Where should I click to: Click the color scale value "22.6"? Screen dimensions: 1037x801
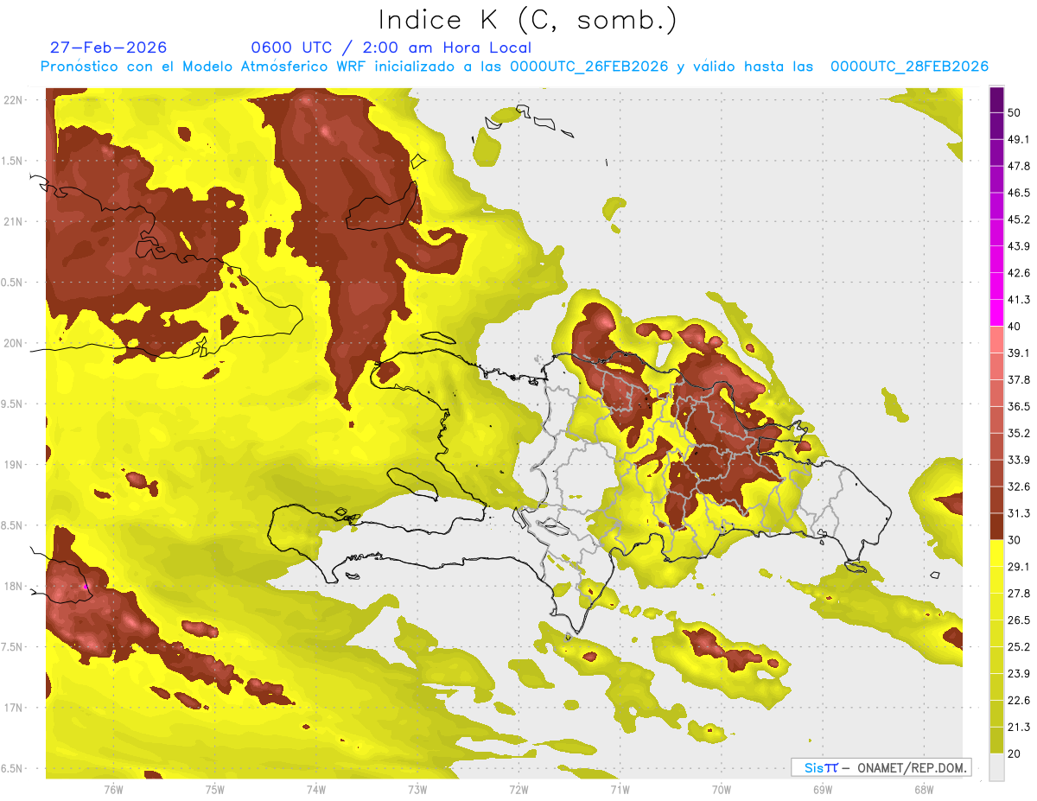coord(1019,700)
